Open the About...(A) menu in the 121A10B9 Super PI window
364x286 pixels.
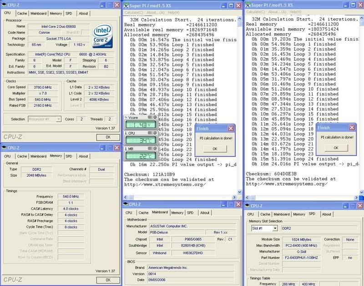[156, 13]
